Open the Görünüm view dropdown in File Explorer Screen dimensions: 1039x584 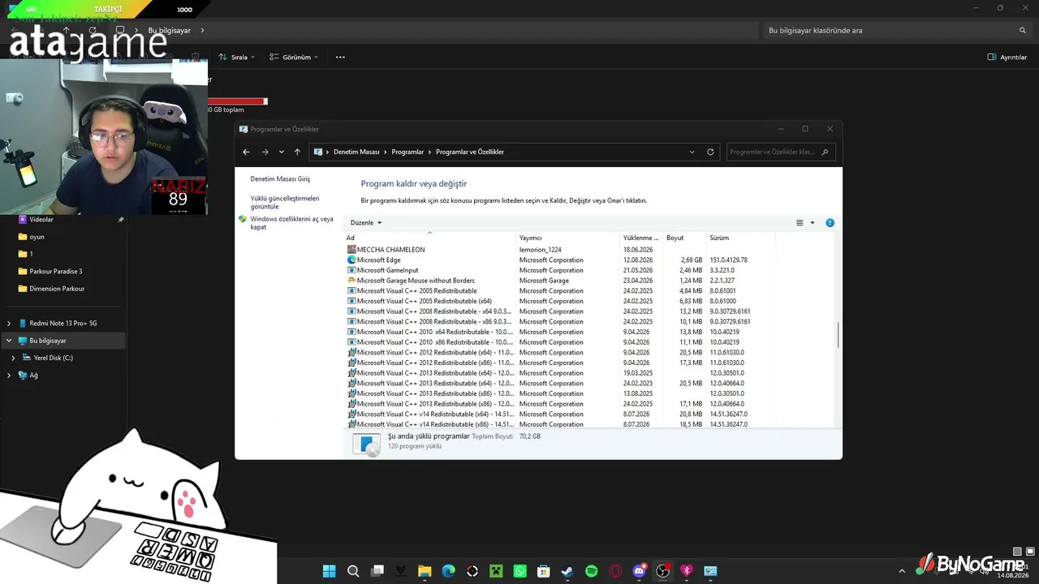tap(293, 58)
